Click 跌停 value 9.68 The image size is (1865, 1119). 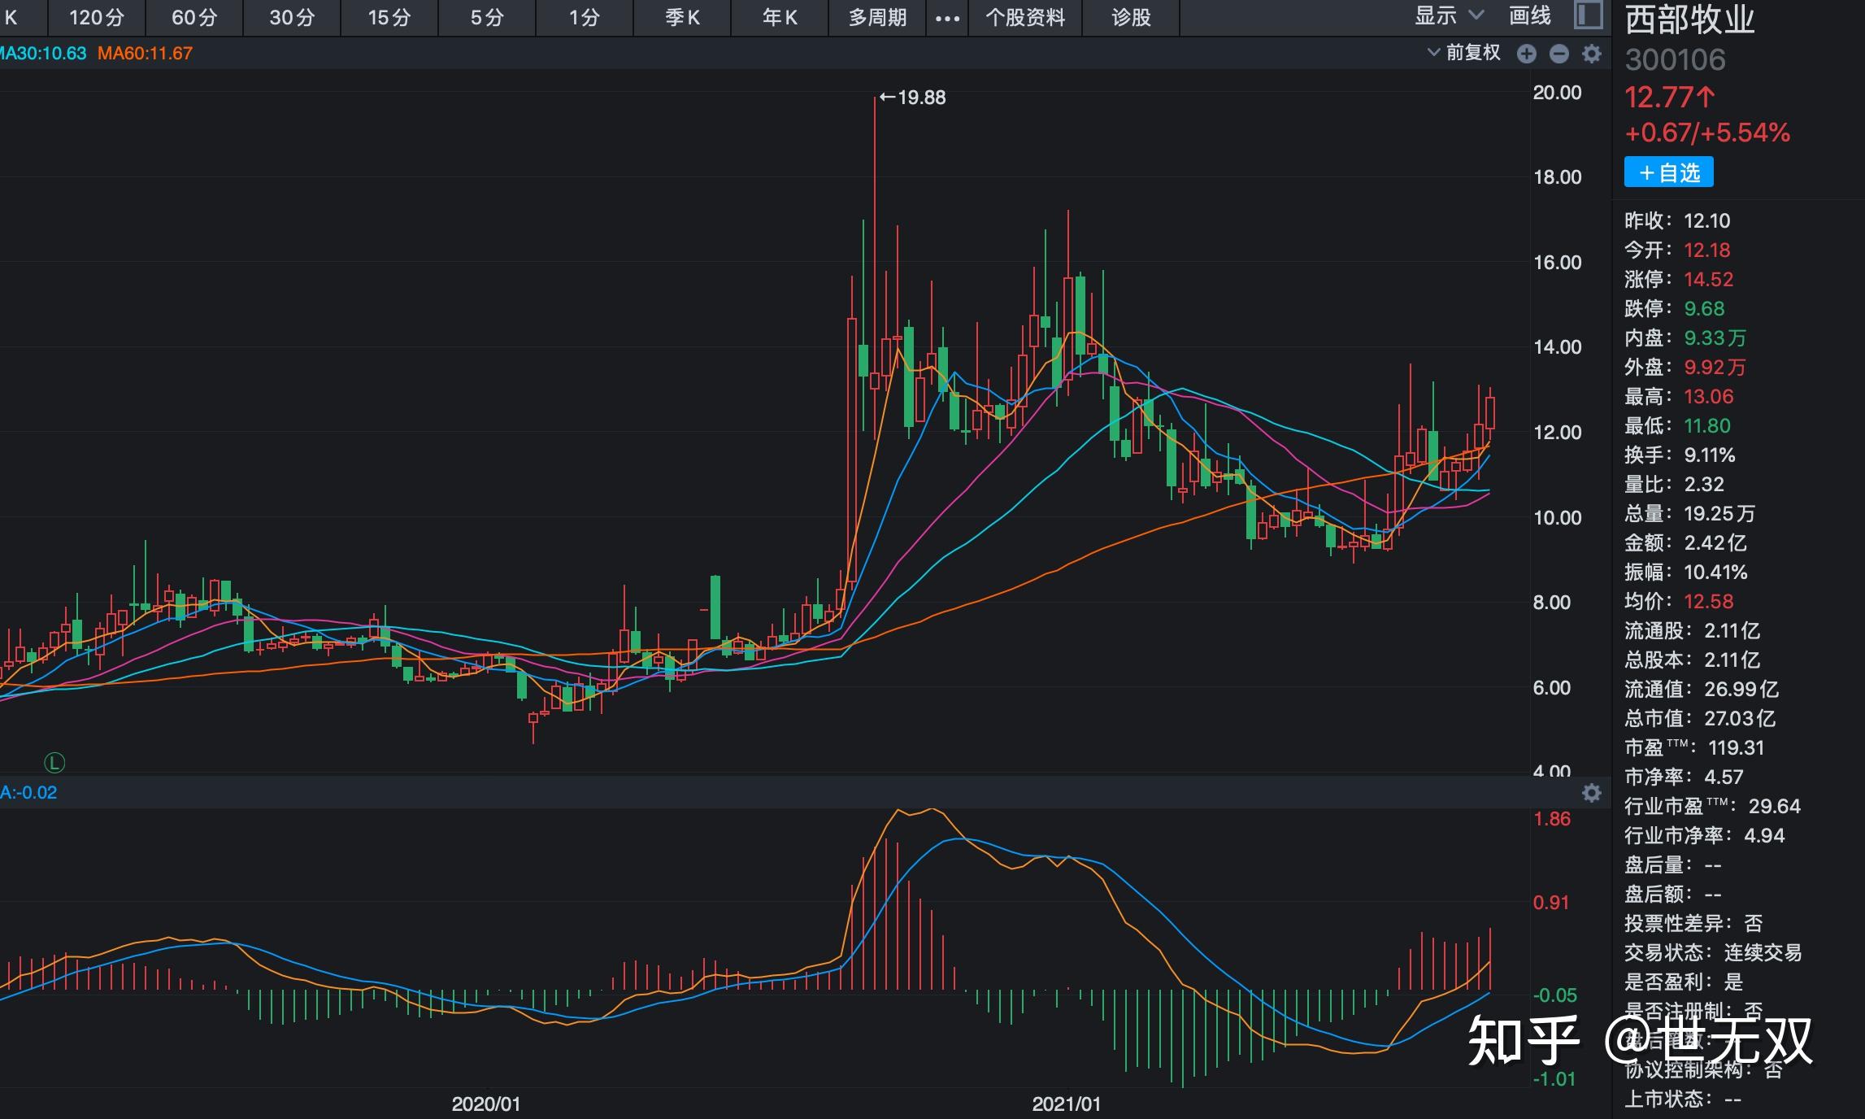click(1704, 308)
